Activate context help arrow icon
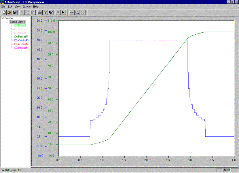This screenshot has height=173, width=239. (x=51, y=12)
